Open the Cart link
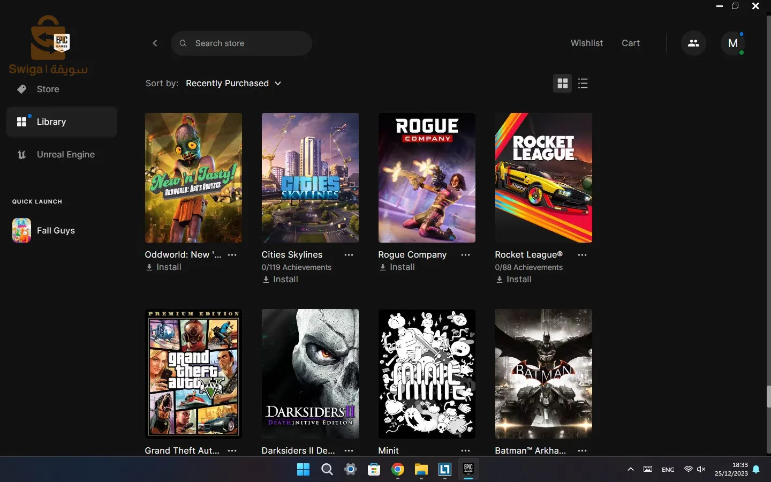771x482 pixels. pos(630,43)
